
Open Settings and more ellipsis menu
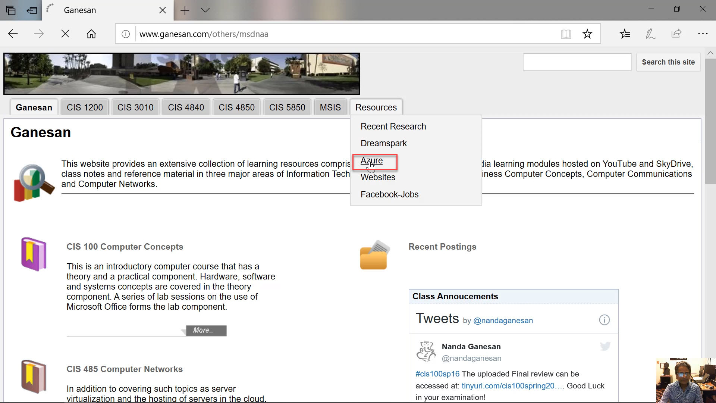click(x=703, y=34)
